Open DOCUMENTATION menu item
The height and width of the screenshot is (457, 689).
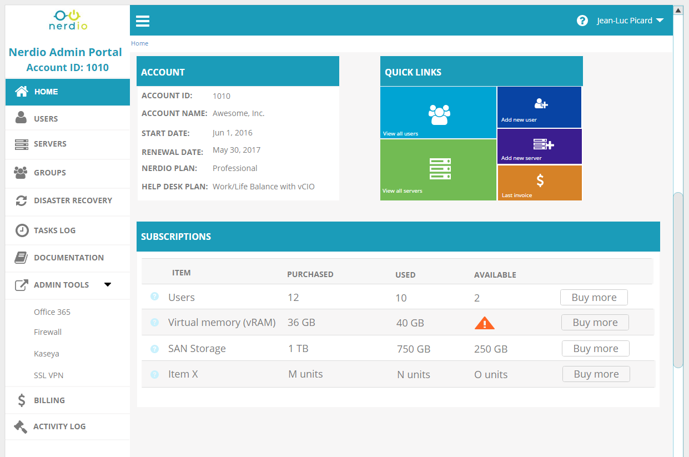[x=67, y=258]
